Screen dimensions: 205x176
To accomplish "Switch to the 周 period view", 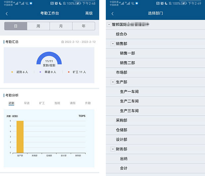I will coord(38,26).
